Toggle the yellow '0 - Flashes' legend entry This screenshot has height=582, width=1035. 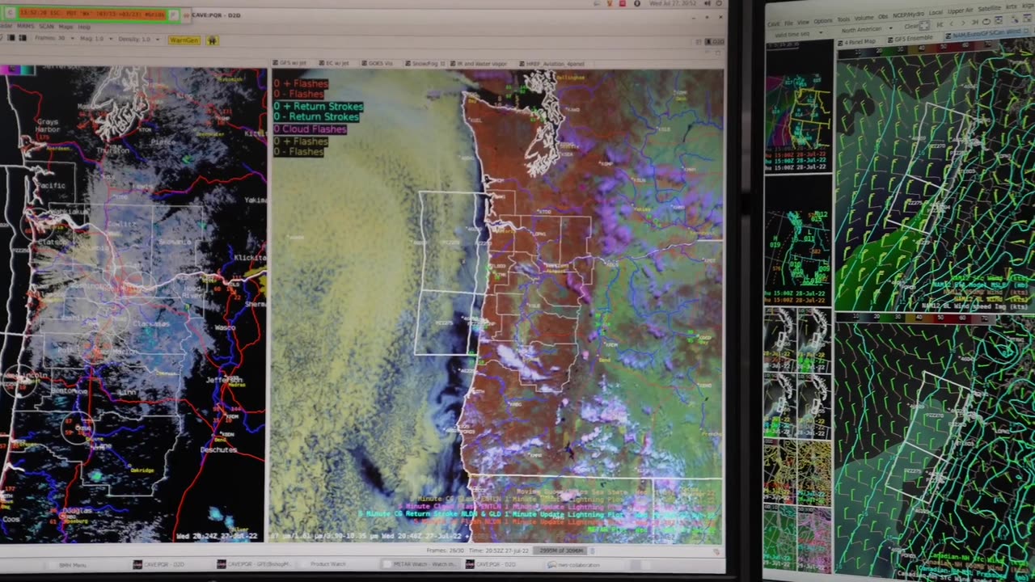pyautogui.click(x=298, y=152)
